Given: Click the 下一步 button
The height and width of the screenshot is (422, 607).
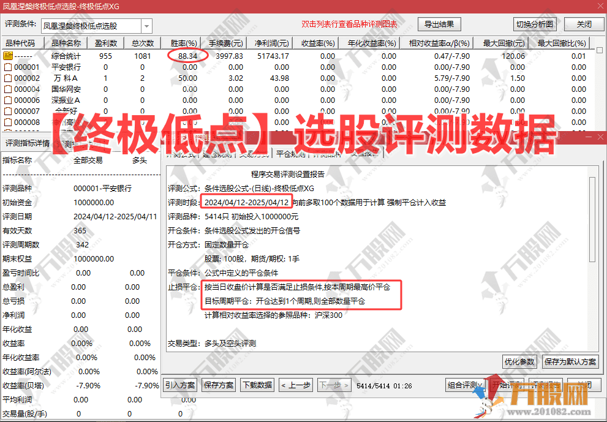Looking at the screenshot, I should (334, 385).
